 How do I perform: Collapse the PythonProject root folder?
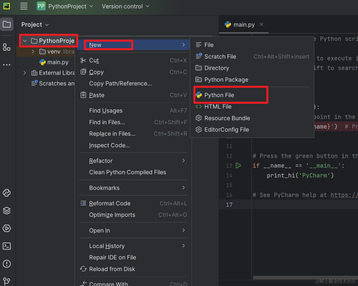coord(25,41)
